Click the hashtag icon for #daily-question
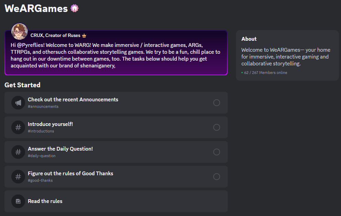 click(18, 152)
